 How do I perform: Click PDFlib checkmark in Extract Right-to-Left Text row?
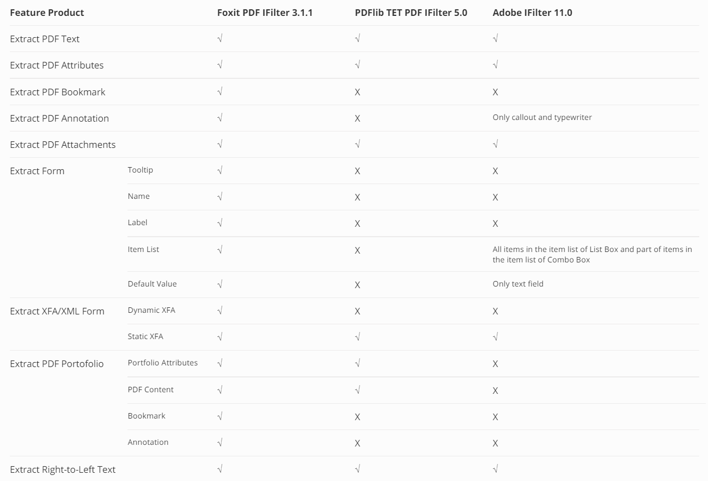tap(357, 469)
